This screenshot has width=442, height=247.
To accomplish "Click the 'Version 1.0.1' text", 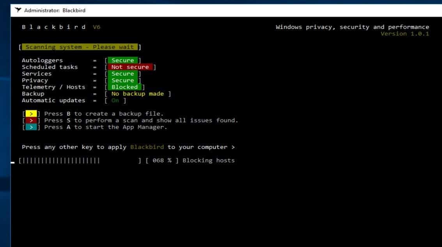I will pyautogui.click(x=405, y=34).
